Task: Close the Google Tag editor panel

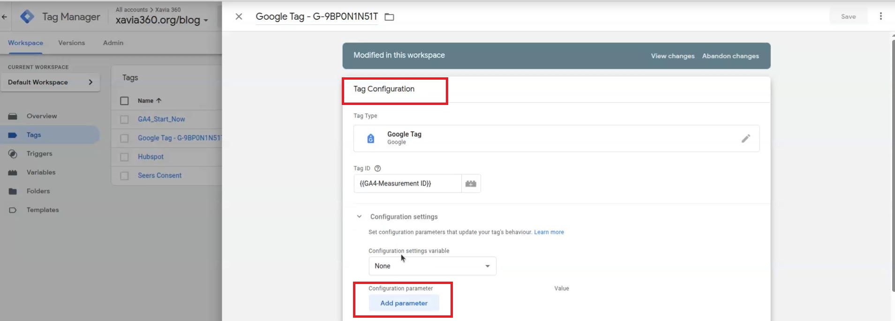Action: pyautogui.click(x=239, y=16)
